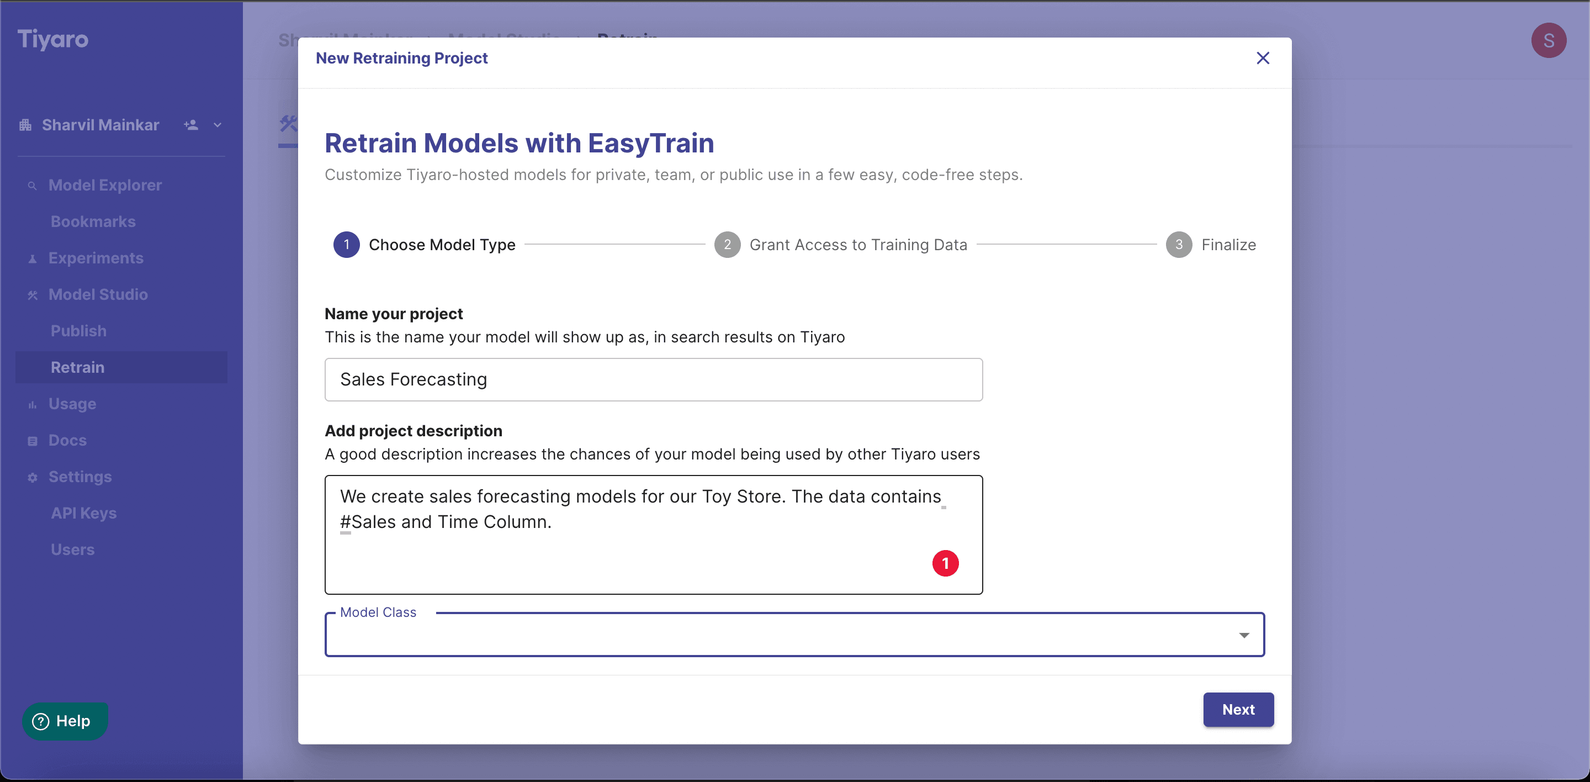Open the Model Class dropdown
The image size is (1590, 782).
coord(794,635)
